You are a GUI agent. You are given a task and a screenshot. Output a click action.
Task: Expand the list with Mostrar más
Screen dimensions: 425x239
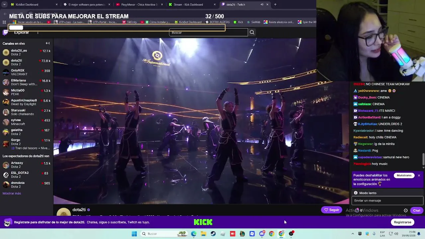pyautogui.click(x=12, y=194)
